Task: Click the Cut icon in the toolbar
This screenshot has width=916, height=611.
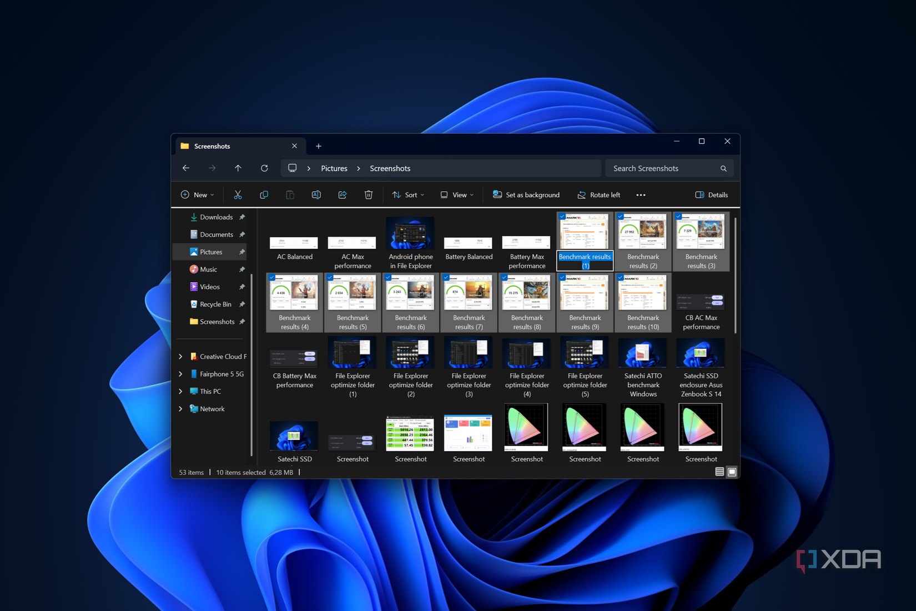Action: point(238,194)
